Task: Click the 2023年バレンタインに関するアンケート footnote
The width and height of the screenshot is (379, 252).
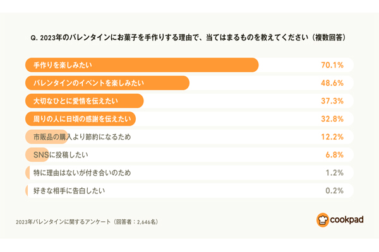Action: coord(87,222)
